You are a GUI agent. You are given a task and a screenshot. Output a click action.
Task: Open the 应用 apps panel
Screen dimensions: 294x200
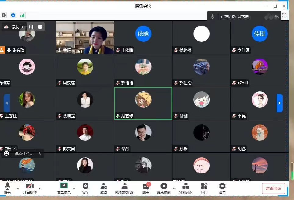(x=204, y=188)
